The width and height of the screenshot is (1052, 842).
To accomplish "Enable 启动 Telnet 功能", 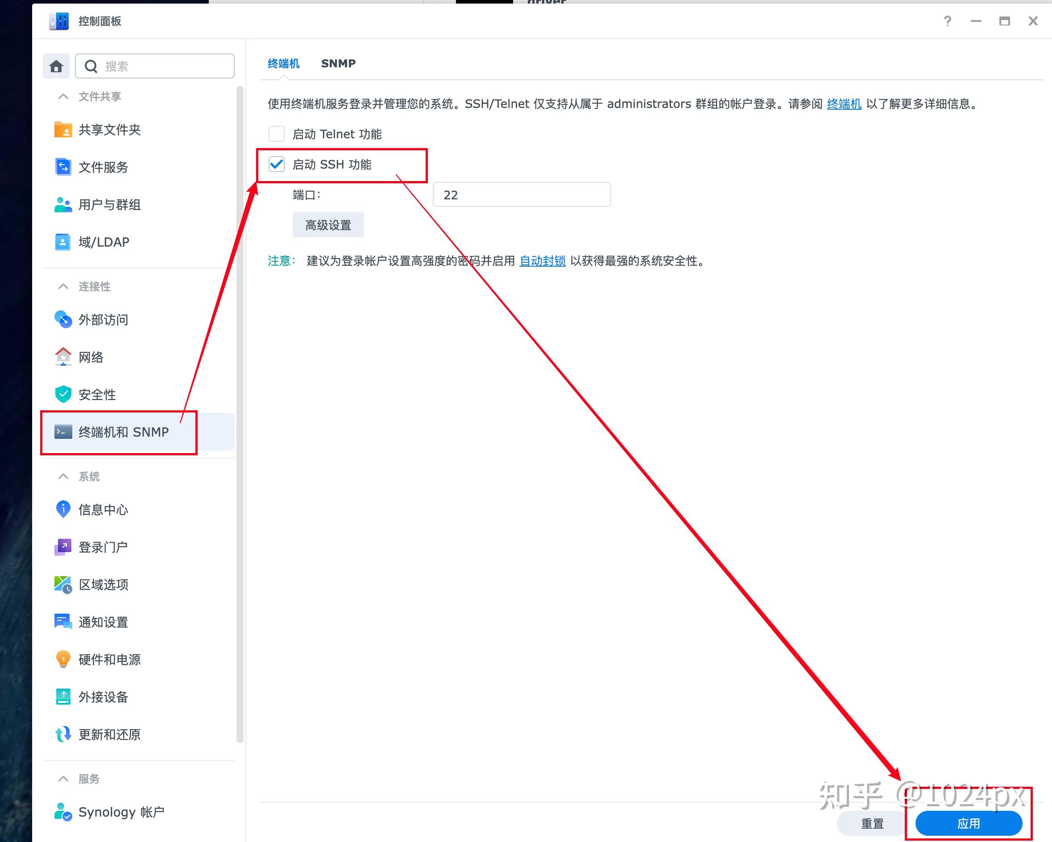I will point(277,133).
